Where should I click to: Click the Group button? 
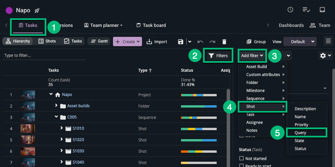pos(256,42)
